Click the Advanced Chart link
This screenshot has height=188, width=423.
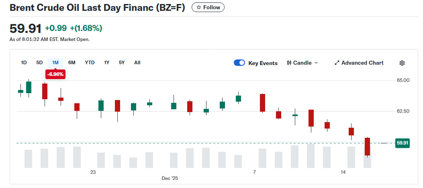coord(362,63)
